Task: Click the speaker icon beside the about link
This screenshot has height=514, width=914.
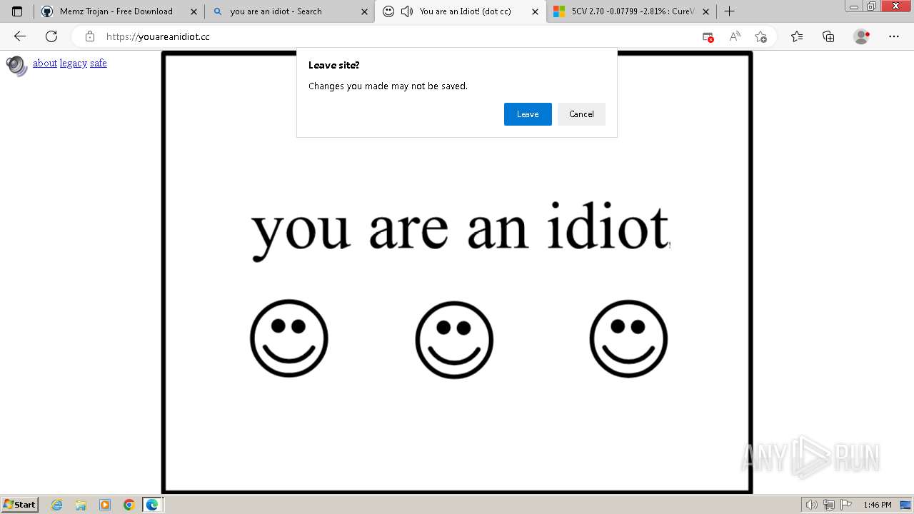Action: [x=17, y=66]
